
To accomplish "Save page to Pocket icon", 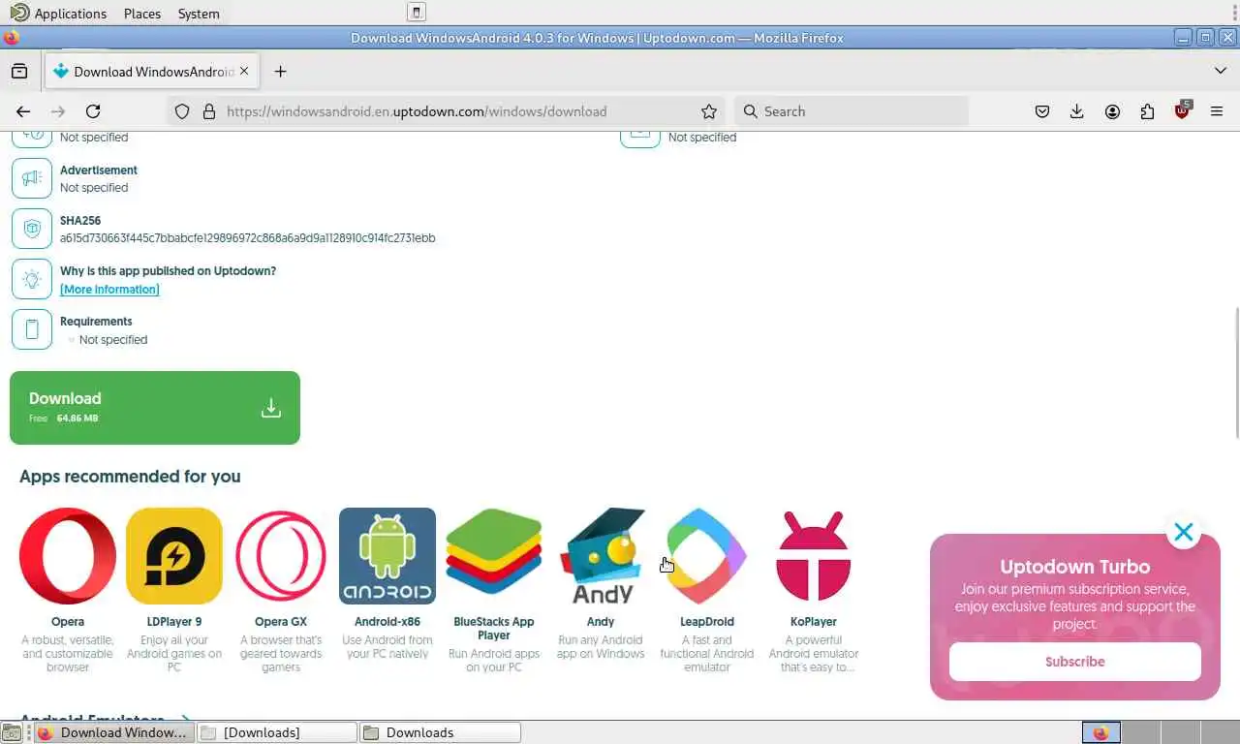I will click(1042, 111).
